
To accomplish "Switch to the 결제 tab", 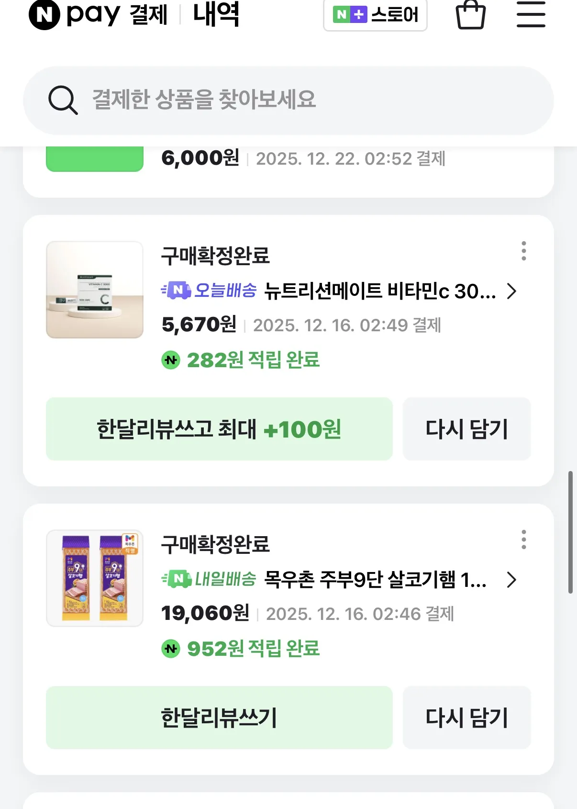I will (x=149, y=15).
